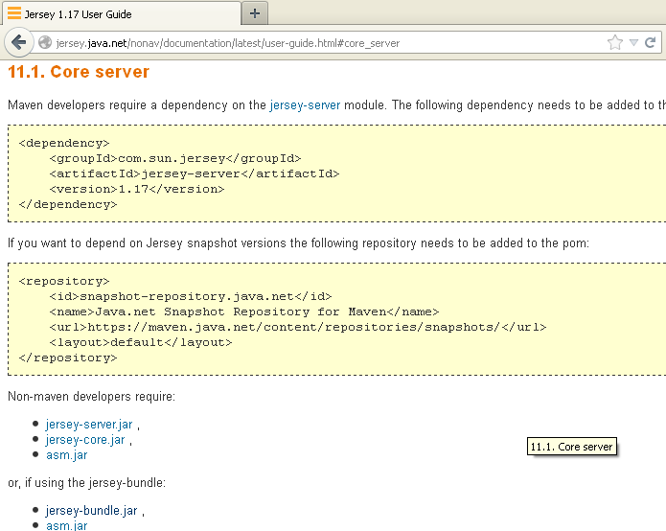666x531 pixels.
Task: Click the 11.1. Core server heading
Action: tap(79, 72)
